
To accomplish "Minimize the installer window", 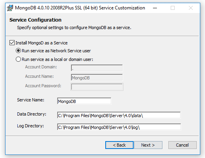I will click(155, 8).
